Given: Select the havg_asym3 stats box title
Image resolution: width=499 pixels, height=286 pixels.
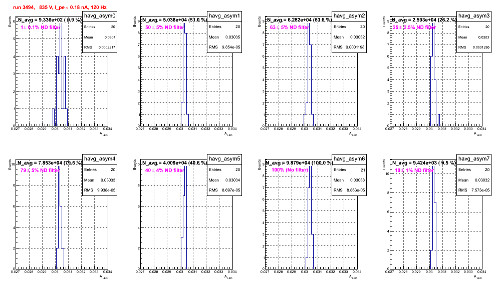Looking at the screenshot, I should click(474, 15).
